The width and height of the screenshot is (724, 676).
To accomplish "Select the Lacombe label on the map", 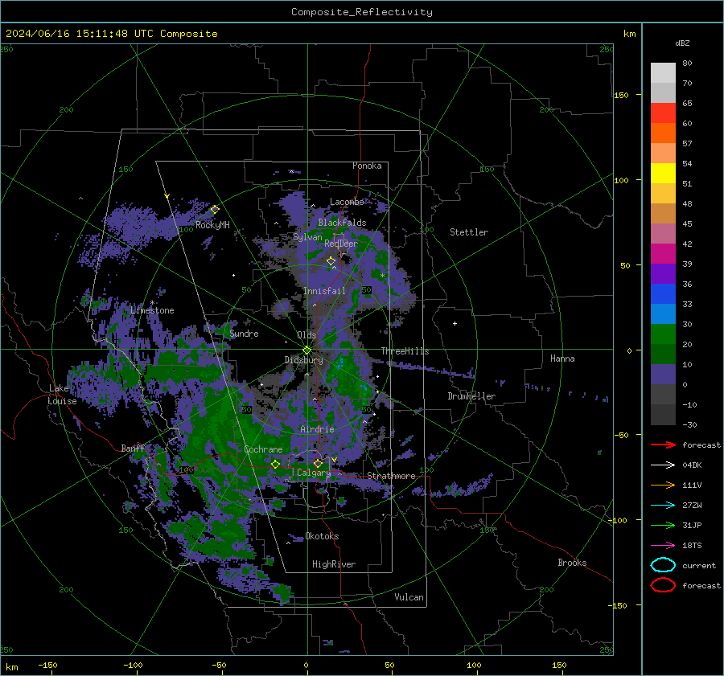I will click(347, 202).
